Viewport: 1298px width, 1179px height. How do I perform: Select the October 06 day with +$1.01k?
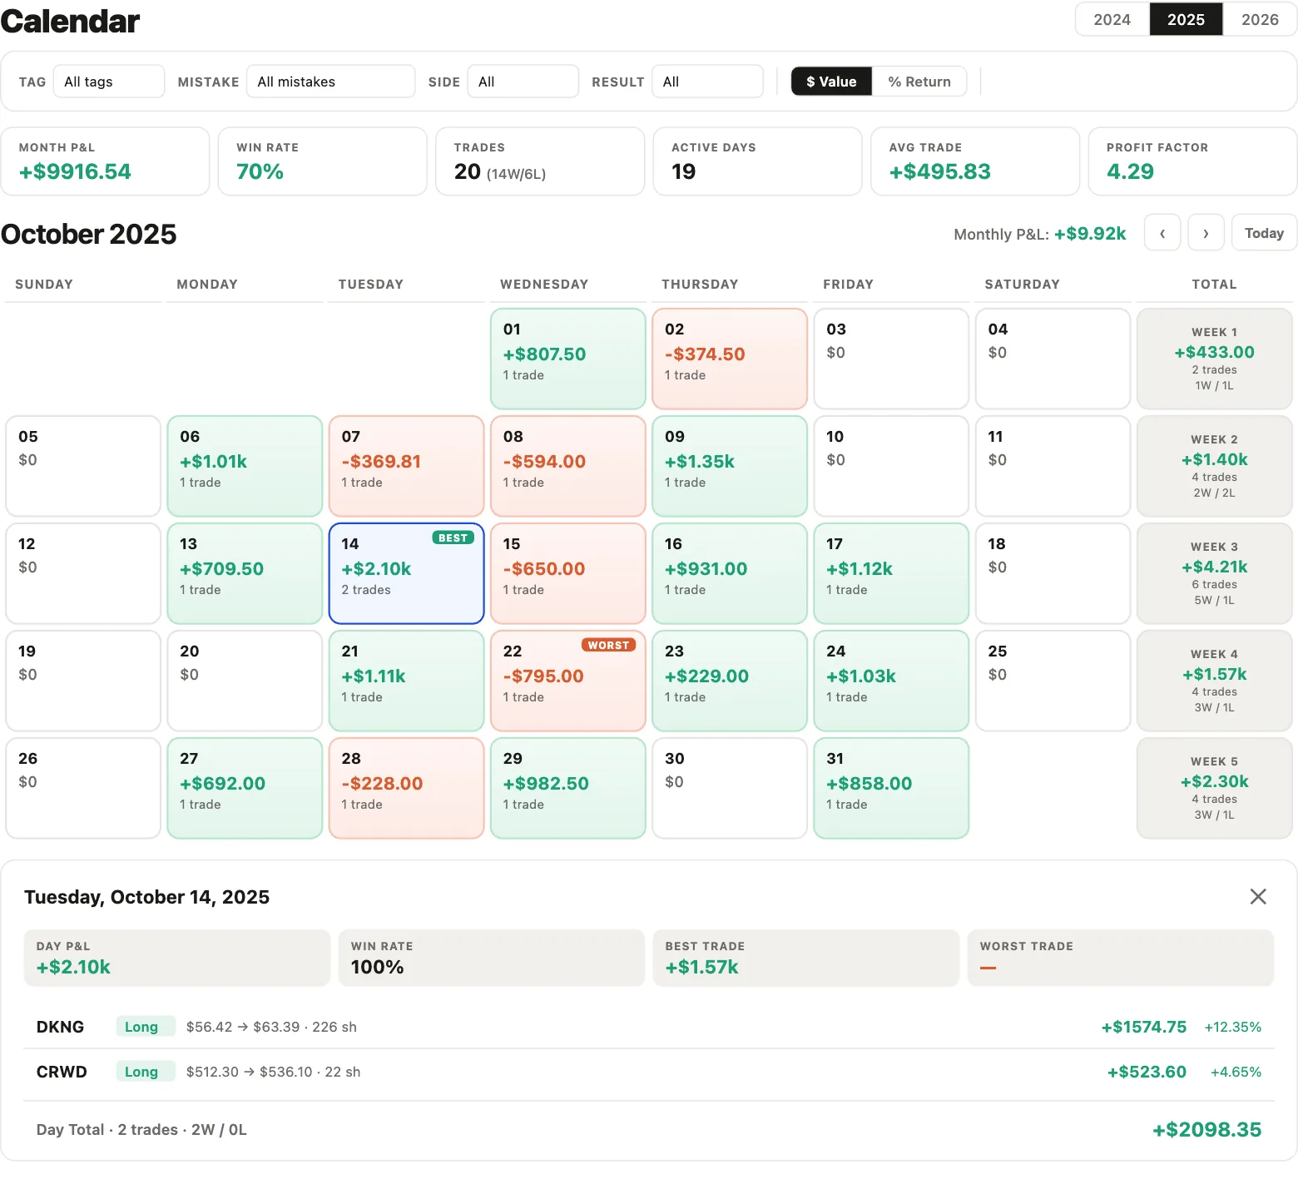pyautogui.click(x=245, y=466)
